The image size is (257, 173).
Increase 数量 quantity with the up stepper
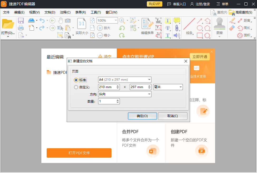(x=118, y=100)
